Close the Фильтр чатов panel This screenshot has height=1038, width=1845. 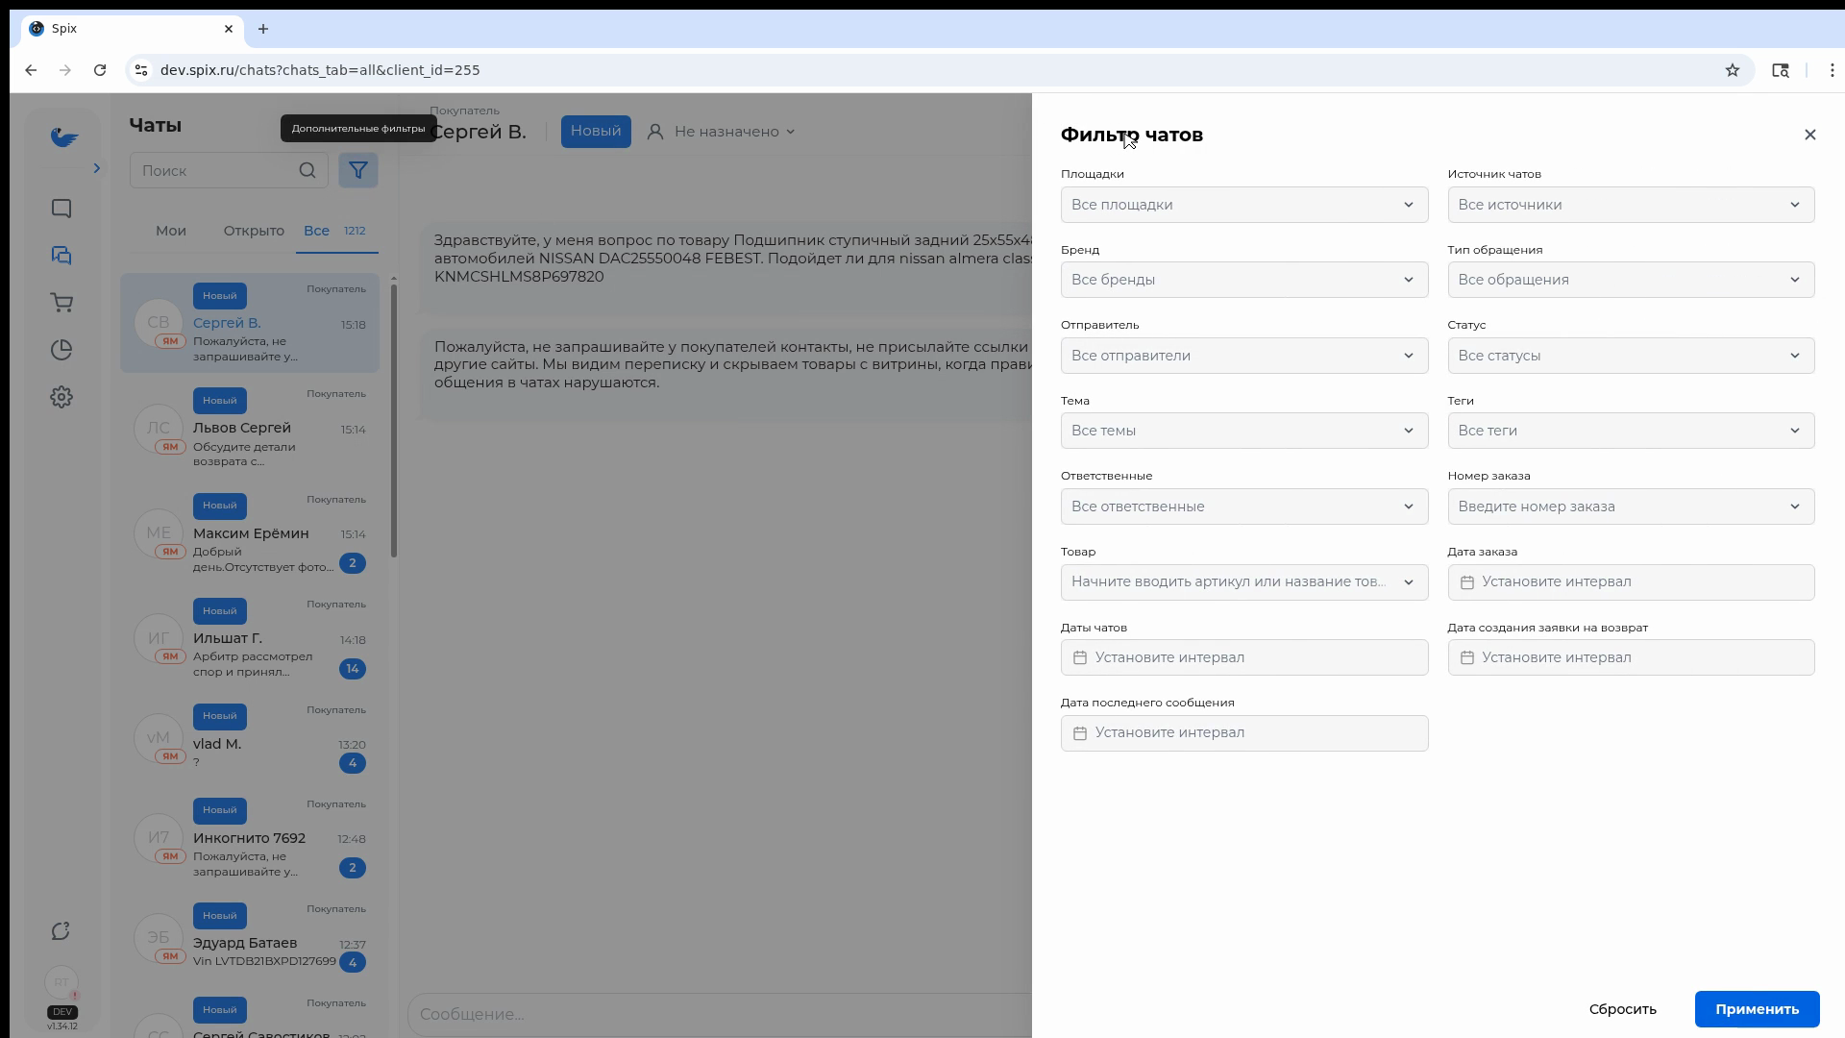(x=1809, y=135)
